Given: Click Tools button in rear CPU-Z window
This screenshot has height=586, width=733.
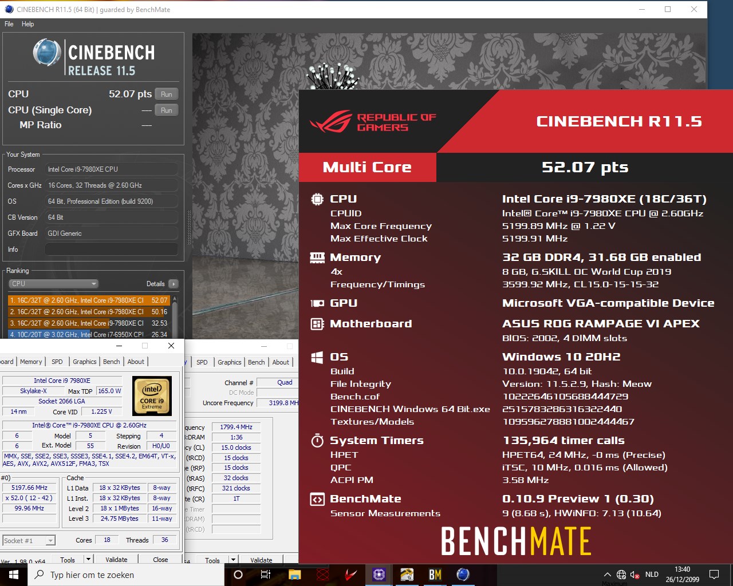Looking at the screenshot, I should 212,560.
